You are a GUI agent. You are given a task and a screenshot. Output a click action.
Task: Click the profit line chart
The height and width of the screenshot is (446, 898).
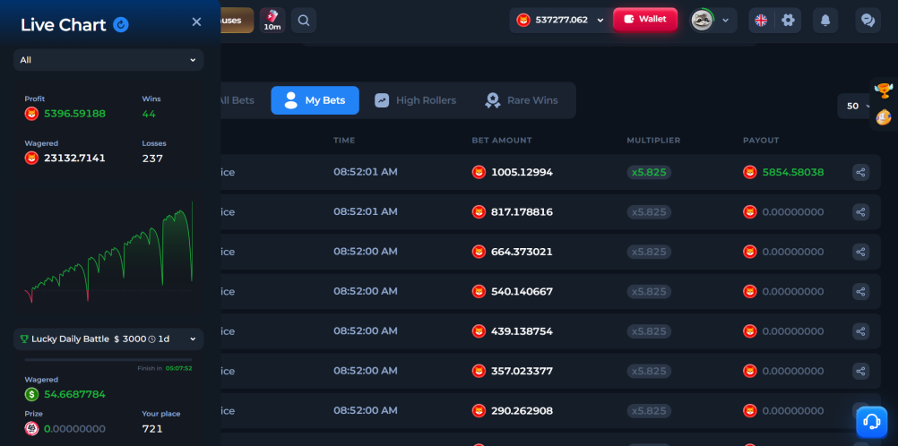[108, 252]
